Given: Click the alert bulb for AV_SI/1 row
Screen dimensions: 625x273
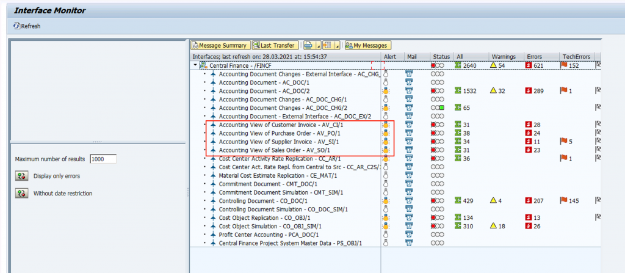Looking at the screenshot, I should 386,141.
